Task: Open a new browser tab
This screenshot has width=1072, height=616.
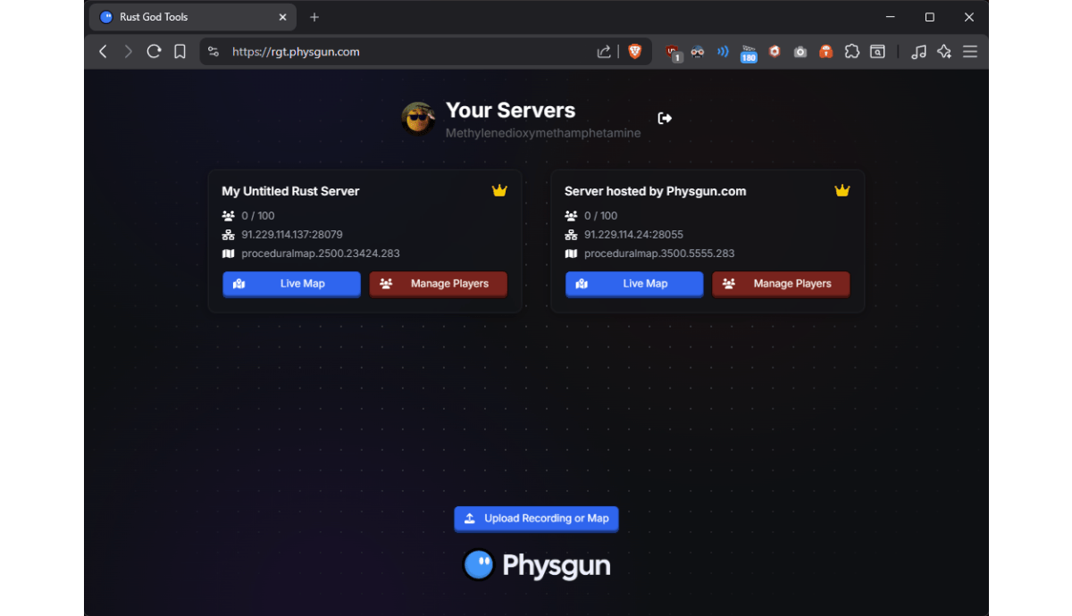Action: 314,17
